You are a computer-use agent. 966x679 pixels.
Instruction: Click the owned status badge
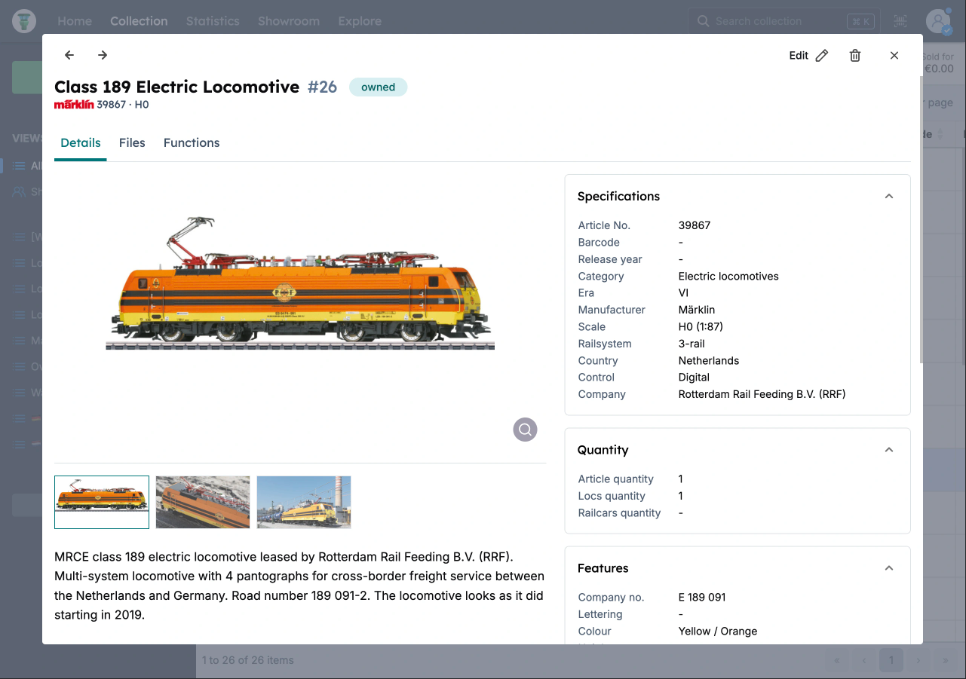pos(378,87)
